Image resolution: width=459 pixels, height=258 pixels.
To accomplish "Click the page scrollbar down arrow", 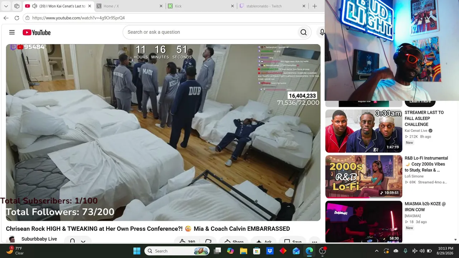I will [x=456, y=240].
